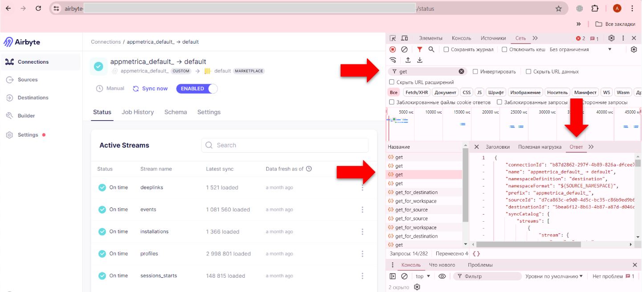Click the errors counter showing 2
Image resolution: width=642 pixels, height=292 pixels.
point(581,38)
